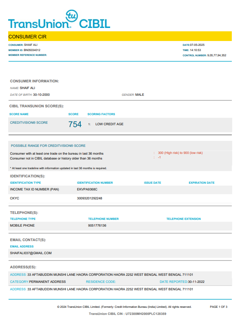
Task: Select the CIN U72300MH2000PLC128359
Action: click(146, 314)
